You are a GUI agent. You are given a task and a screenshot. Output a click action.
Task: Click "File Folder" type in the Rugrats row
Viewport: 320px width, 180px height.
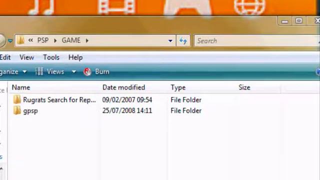(x=186, y=100)
